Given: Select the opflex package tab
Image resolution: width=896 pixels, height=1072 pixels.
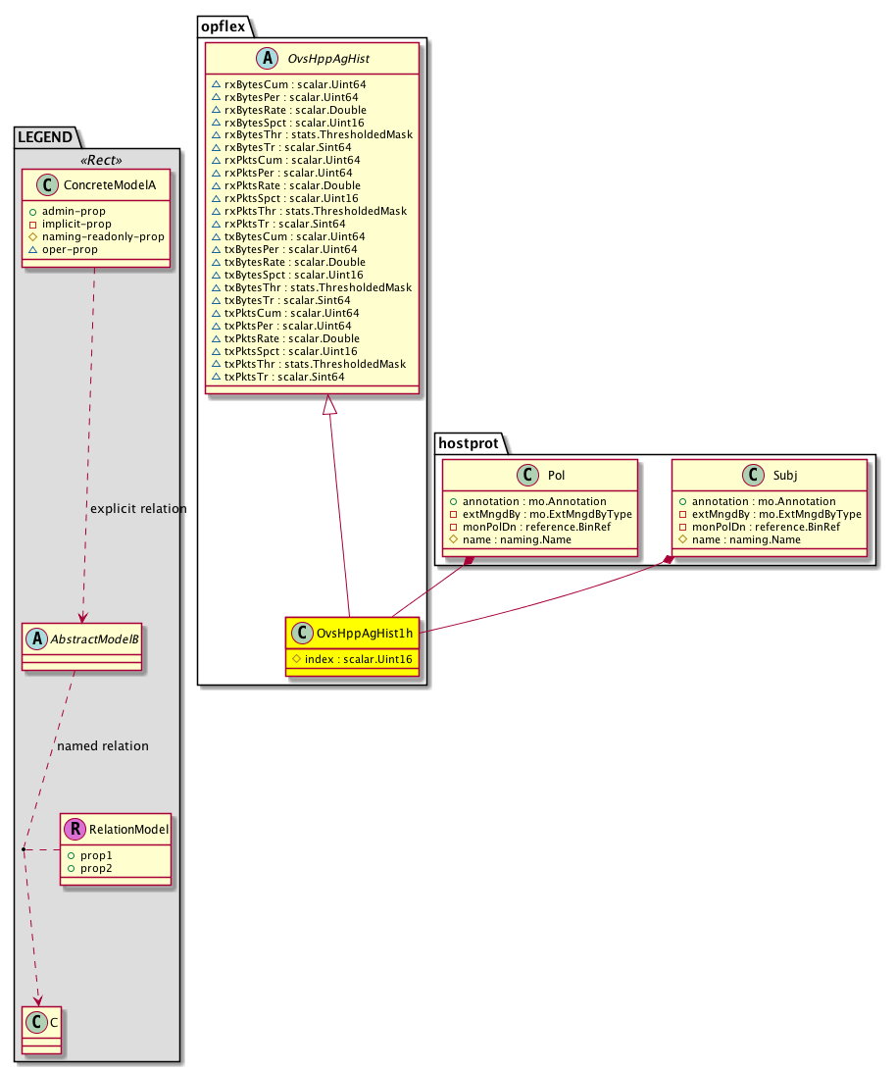Looking at the screenshot, I should 225,26.
